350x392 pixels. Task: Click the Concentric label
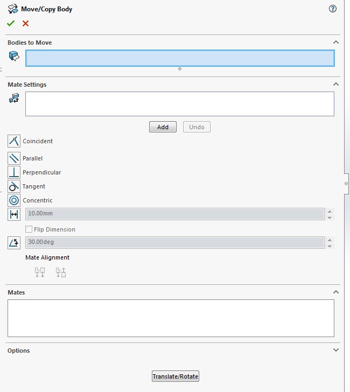(x=38, y=200)
